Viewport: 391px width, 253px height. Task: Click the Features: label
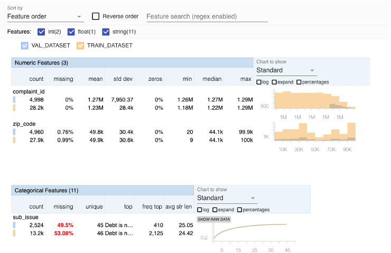click(19, 32)
